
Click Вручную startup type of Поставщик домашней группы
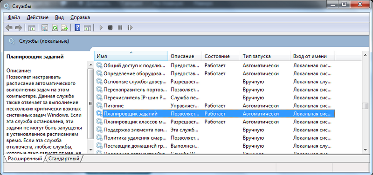[x=253, y=145]
